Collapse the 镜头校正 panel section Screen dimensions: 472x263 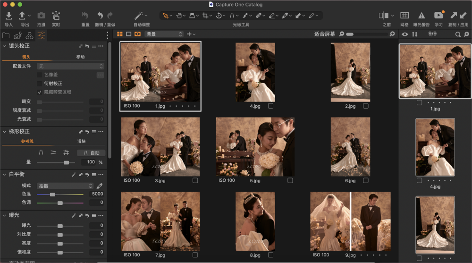pyautogui.click(x=5, y=46)
